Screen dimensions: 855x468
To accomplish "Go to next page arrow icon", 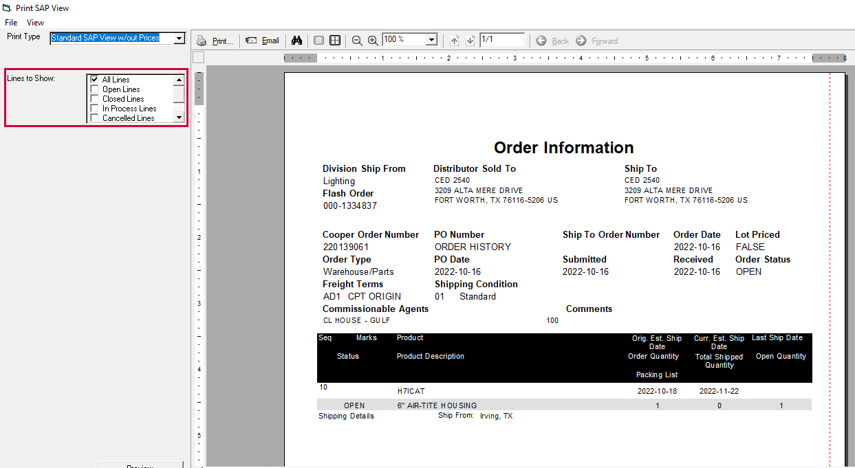I will pos(470,41).
